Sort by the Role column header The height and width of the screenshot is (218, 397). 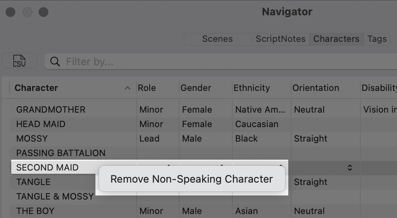pyautogui.click(x=147, y=88)
